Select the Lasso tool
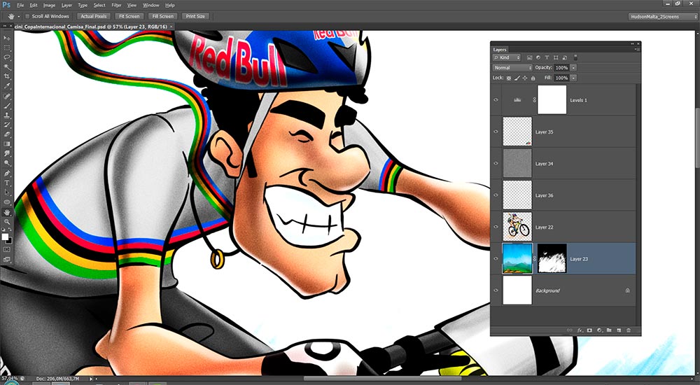This screenshot has height=385, width=700. coord(7,57)
